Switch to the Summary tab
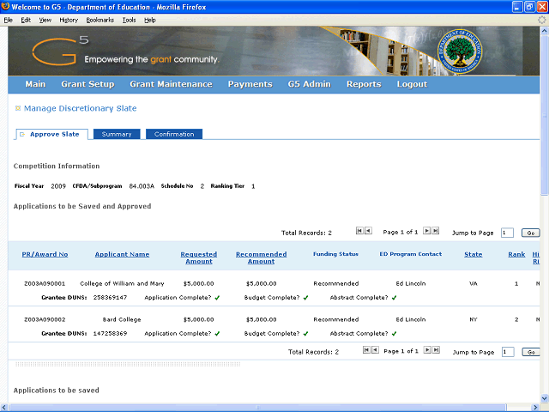549x412 pixels. click(117, 134)
